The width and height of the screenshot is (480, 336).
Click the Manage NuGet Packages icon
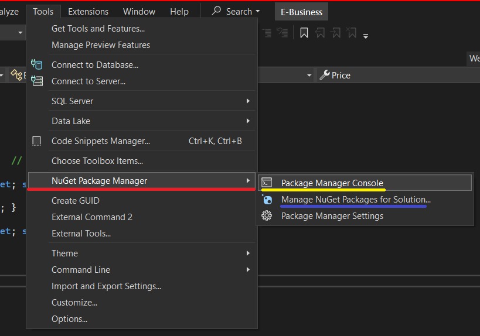point(267,200)
